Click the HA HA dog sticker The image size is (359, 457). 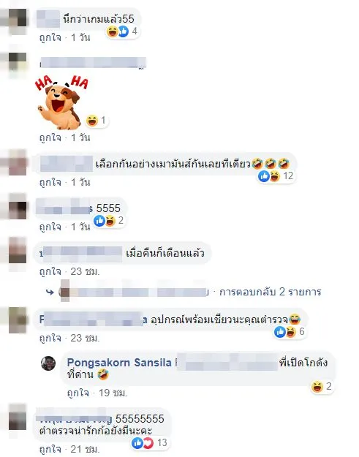[x=61, y=102]
